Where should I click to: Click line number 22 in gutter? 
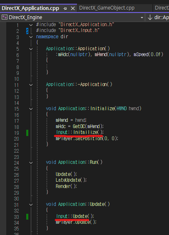[x=17, y=151]
